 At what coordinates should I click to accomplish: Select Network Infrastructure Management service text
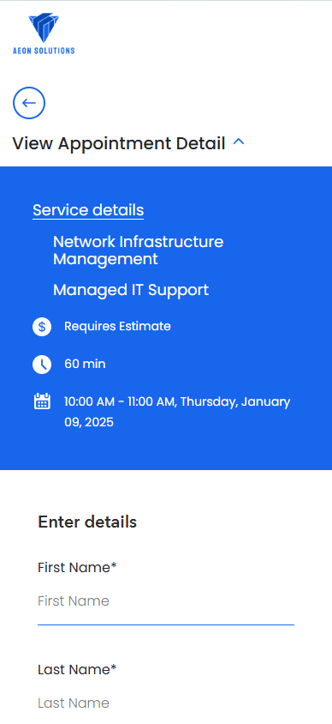(x=138, y=250)
